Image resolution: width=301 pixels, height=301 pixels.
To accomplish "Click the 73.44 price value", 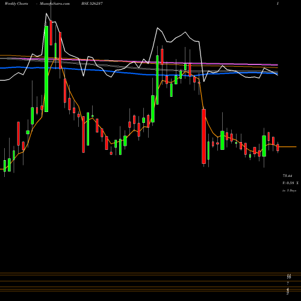I will [287, 176].
